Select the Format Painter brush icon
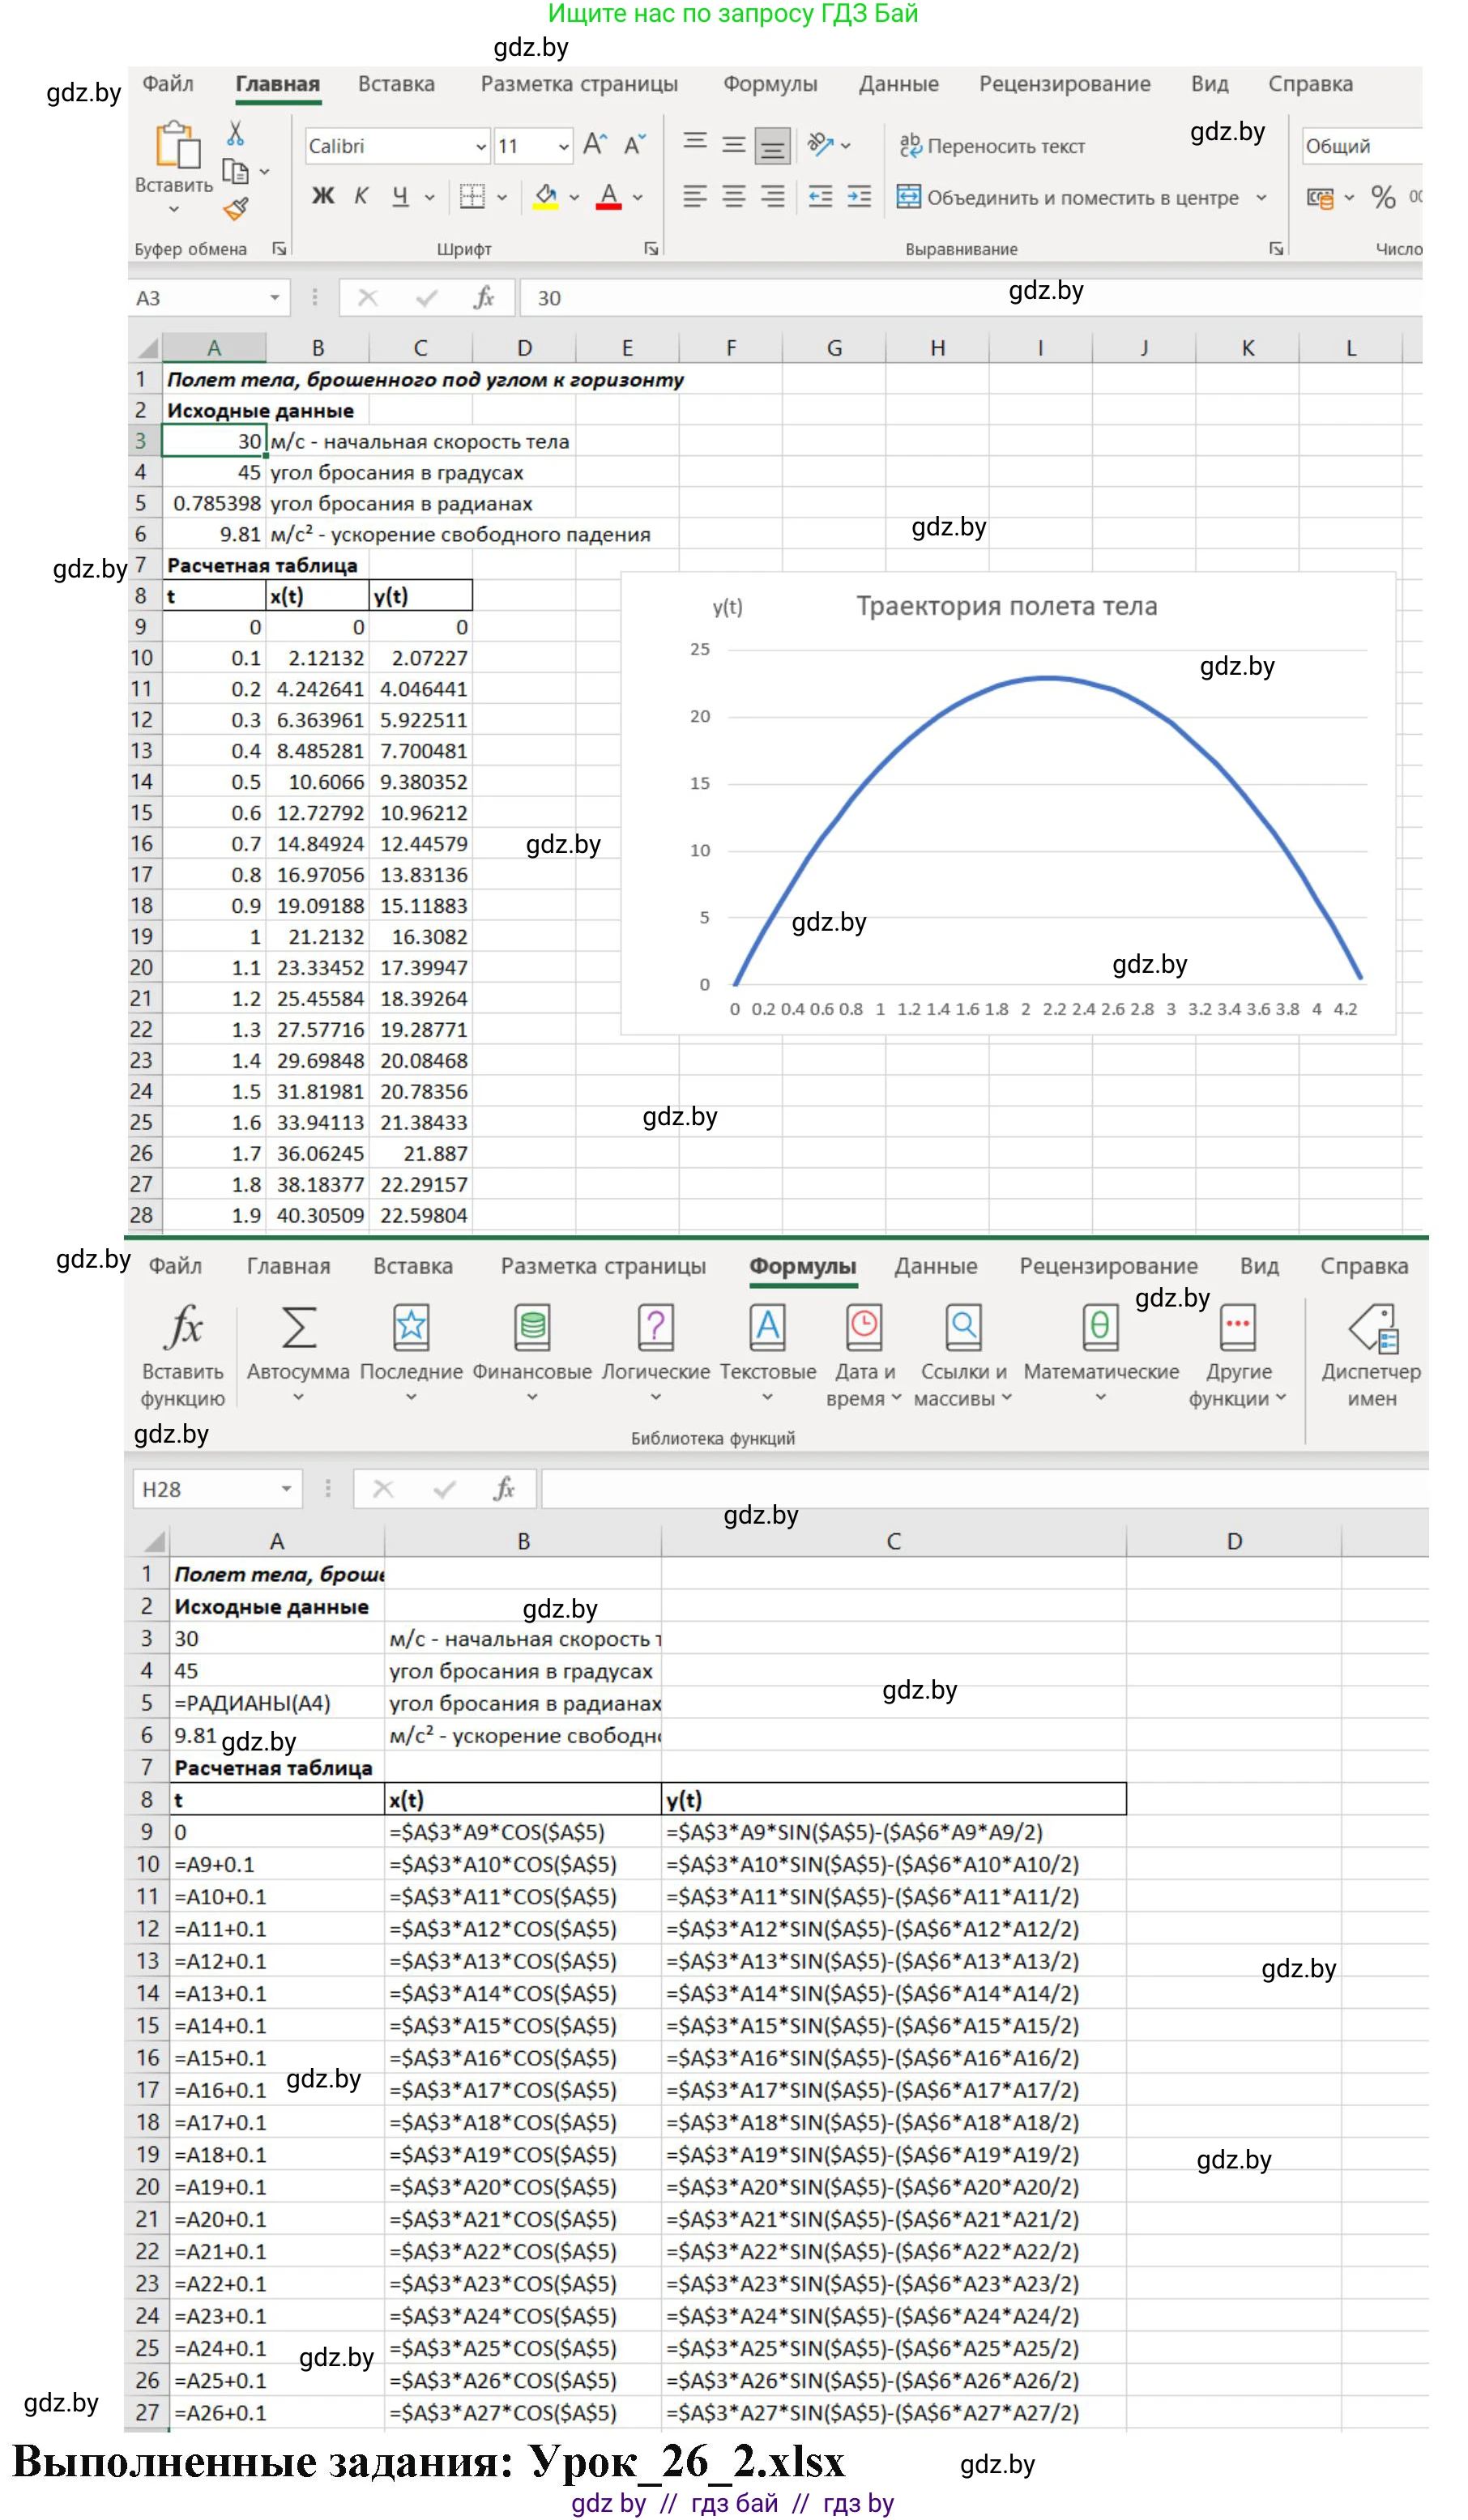The width and height of the screenshot is (1468, 2520). click(236, 209)
